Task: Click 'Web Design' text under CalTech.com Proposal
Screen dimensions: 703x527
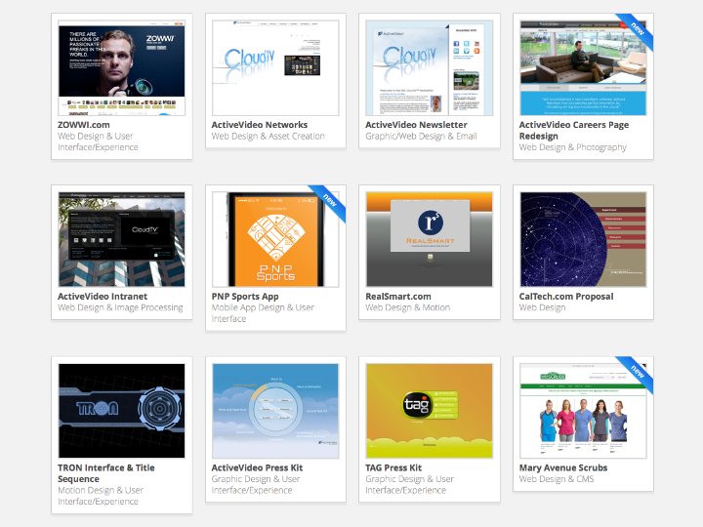Action: 542,307
